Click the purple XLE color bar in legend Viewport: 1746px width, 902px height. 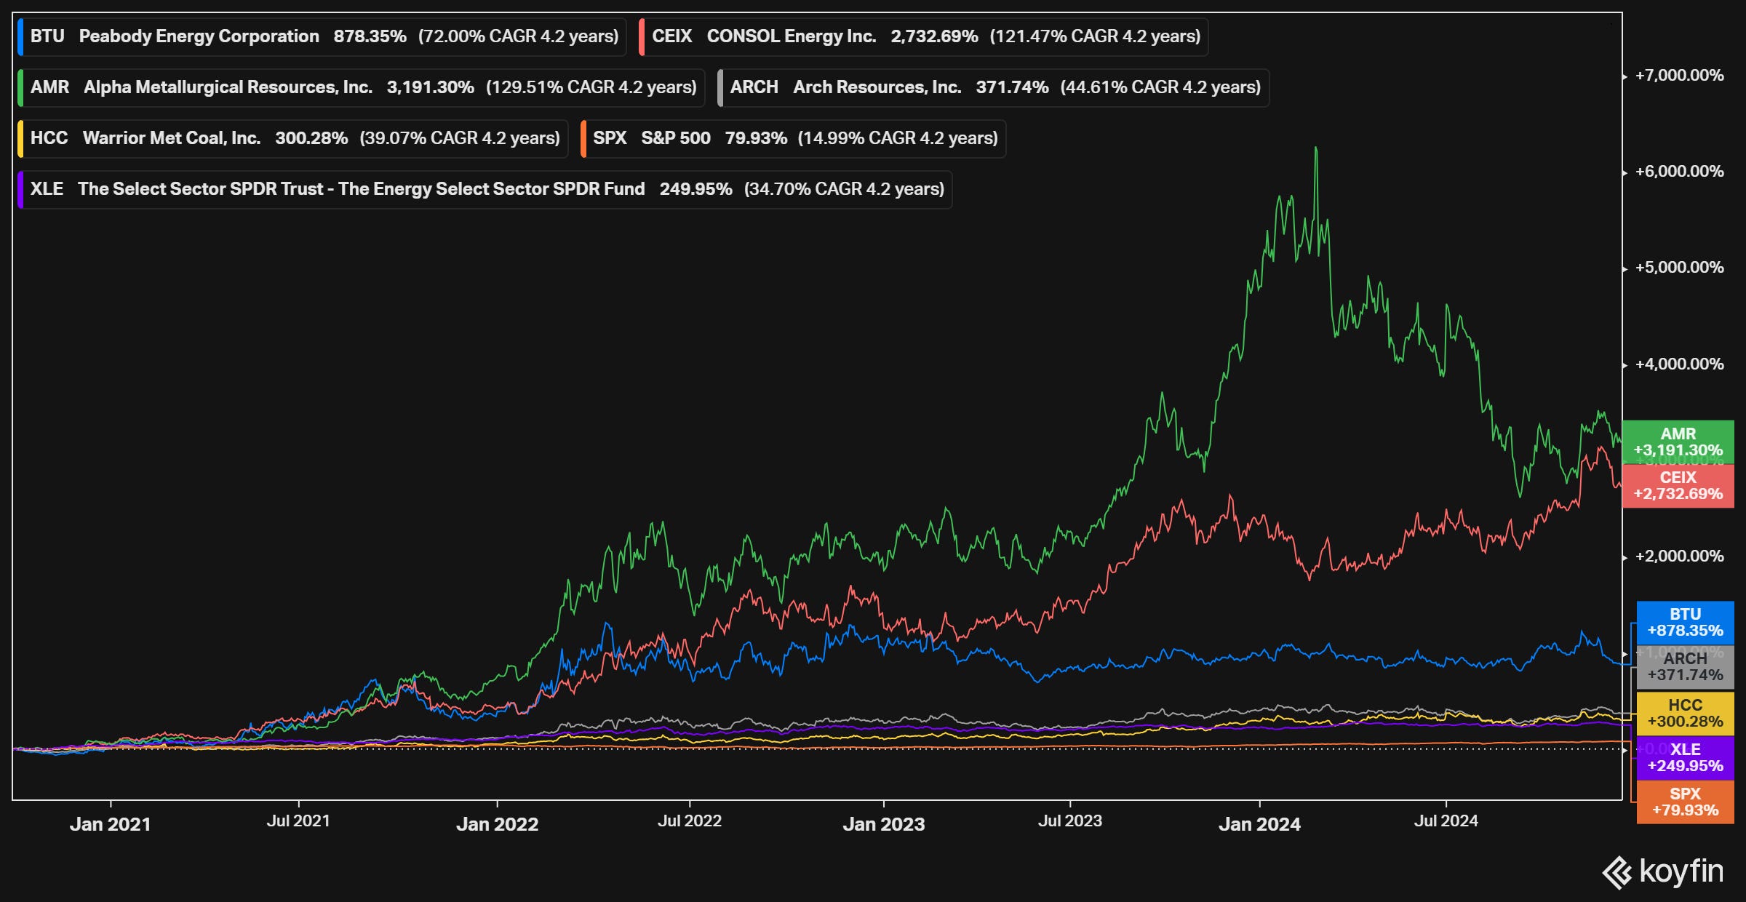click(x=20, y=189)
